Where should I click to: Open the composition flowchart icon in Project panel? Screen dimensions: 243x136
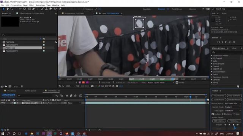[56, 42]
